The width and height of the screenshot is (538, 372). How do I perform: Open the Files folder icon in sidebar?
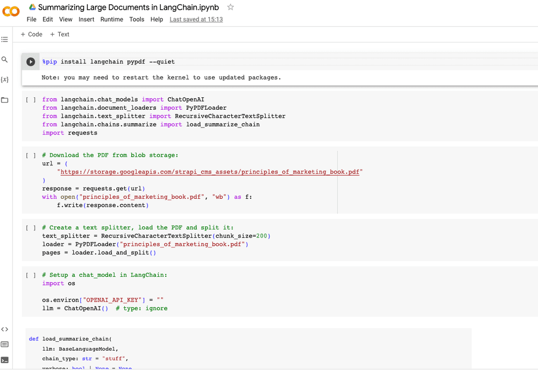4,100
